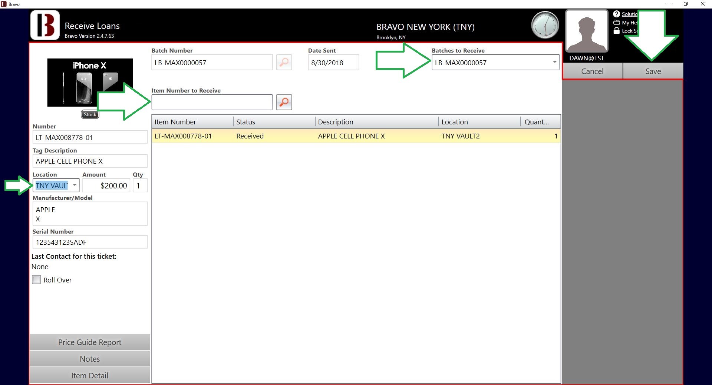
Task: Sort by Description column header
Action: pos(377,122)
